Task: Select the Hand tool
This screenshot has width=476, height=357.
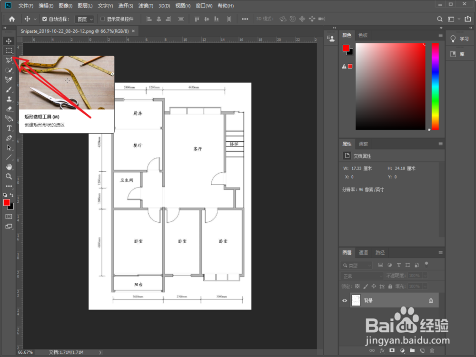Action: pyautogui.click(x=9, y=167)
